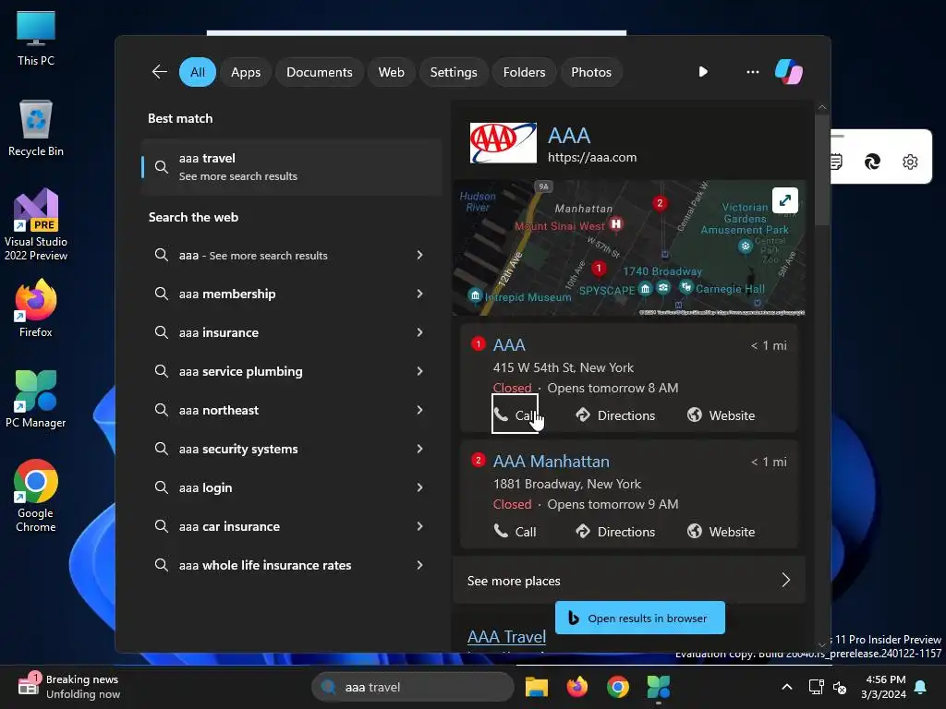Open Google Chrome from the taskbar
This screenshot has width=946, height=709.
618,687
